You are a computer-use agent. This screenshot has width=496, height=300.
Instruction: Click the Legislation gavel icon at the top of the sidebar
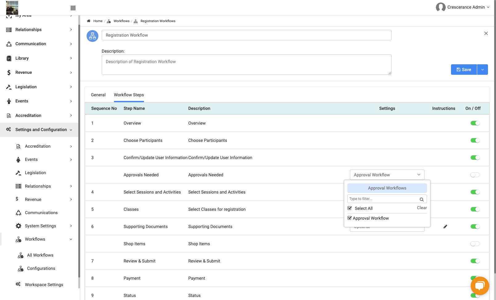point(9,87)
